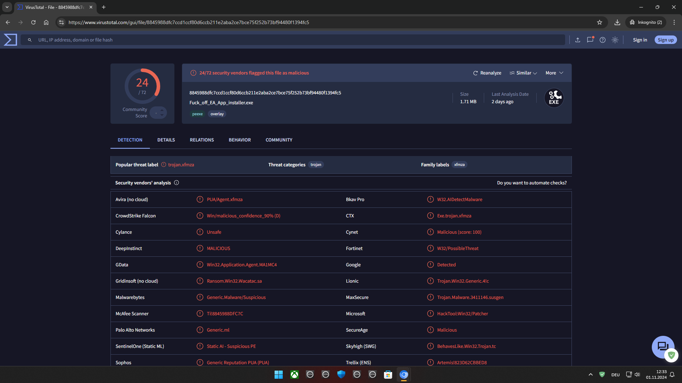Click the Reanalyze icon button
The height and width of the screenshot is (383, 682).
476,73
